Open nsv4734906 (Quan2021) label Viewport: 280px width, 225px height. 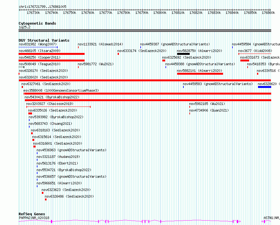(x=209, y=110)
